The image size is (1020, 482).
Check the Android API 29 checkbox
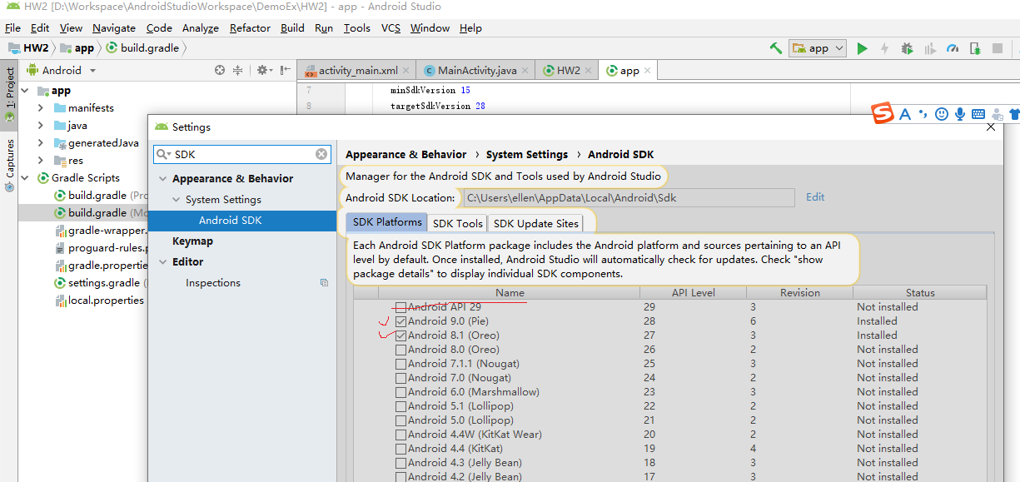click(x=401, y=307)
